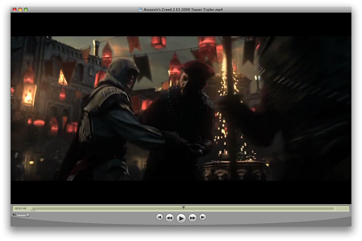Click the selection marker at timeline start
This screenshot has width=362, height=241.
(33, 210)
